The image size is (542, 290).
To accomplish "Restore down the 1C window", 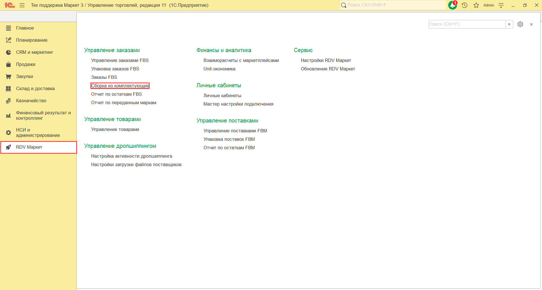I will click(x=525, y=5).
